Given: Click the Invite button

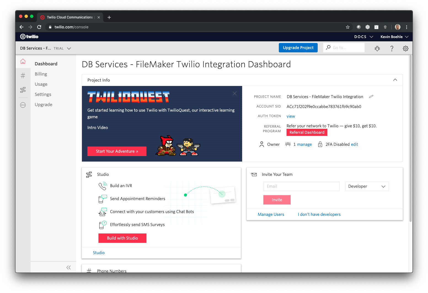Looking at the screenshot, I should pos(277,200).
